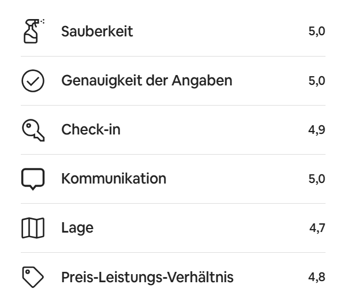Click the 5,0 rating for Genauigkeit der Angaben

click(317, 81)
